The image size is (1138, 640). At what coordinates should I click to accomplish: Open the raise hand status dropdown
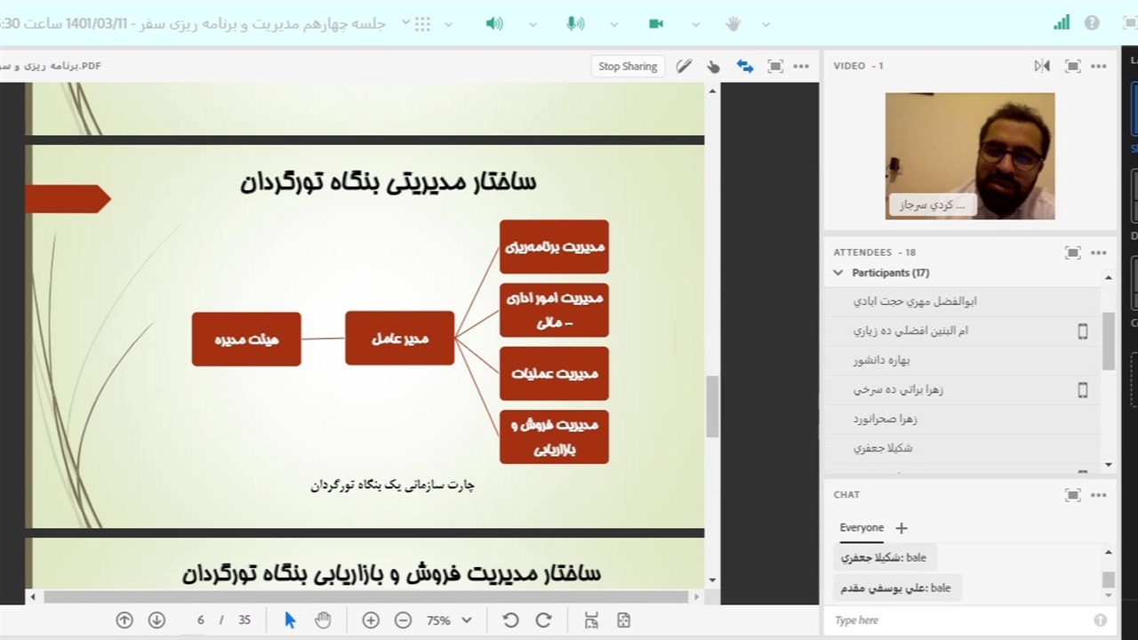point(765,25)
